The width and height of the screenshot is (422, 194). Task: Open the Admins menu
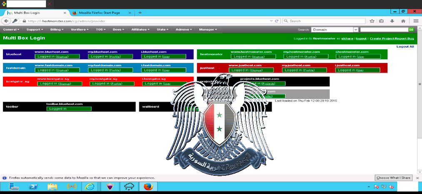pyautogui.click(x=184, y=30)
